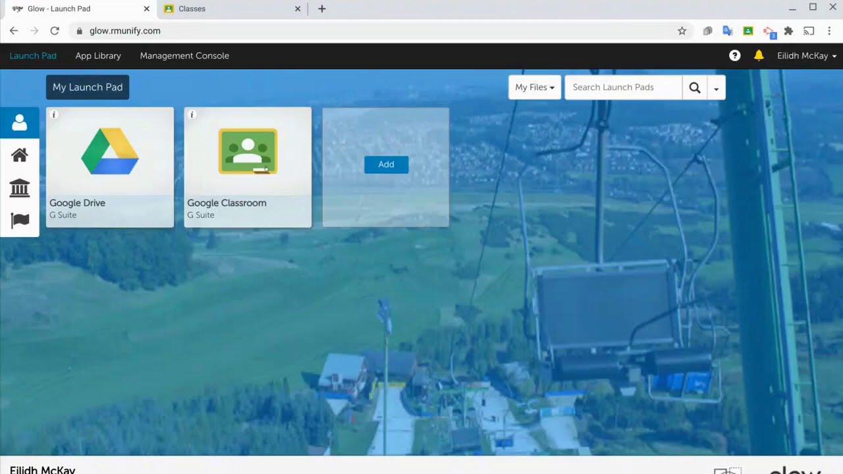Reload the page in Chrome

pos(55,31)
